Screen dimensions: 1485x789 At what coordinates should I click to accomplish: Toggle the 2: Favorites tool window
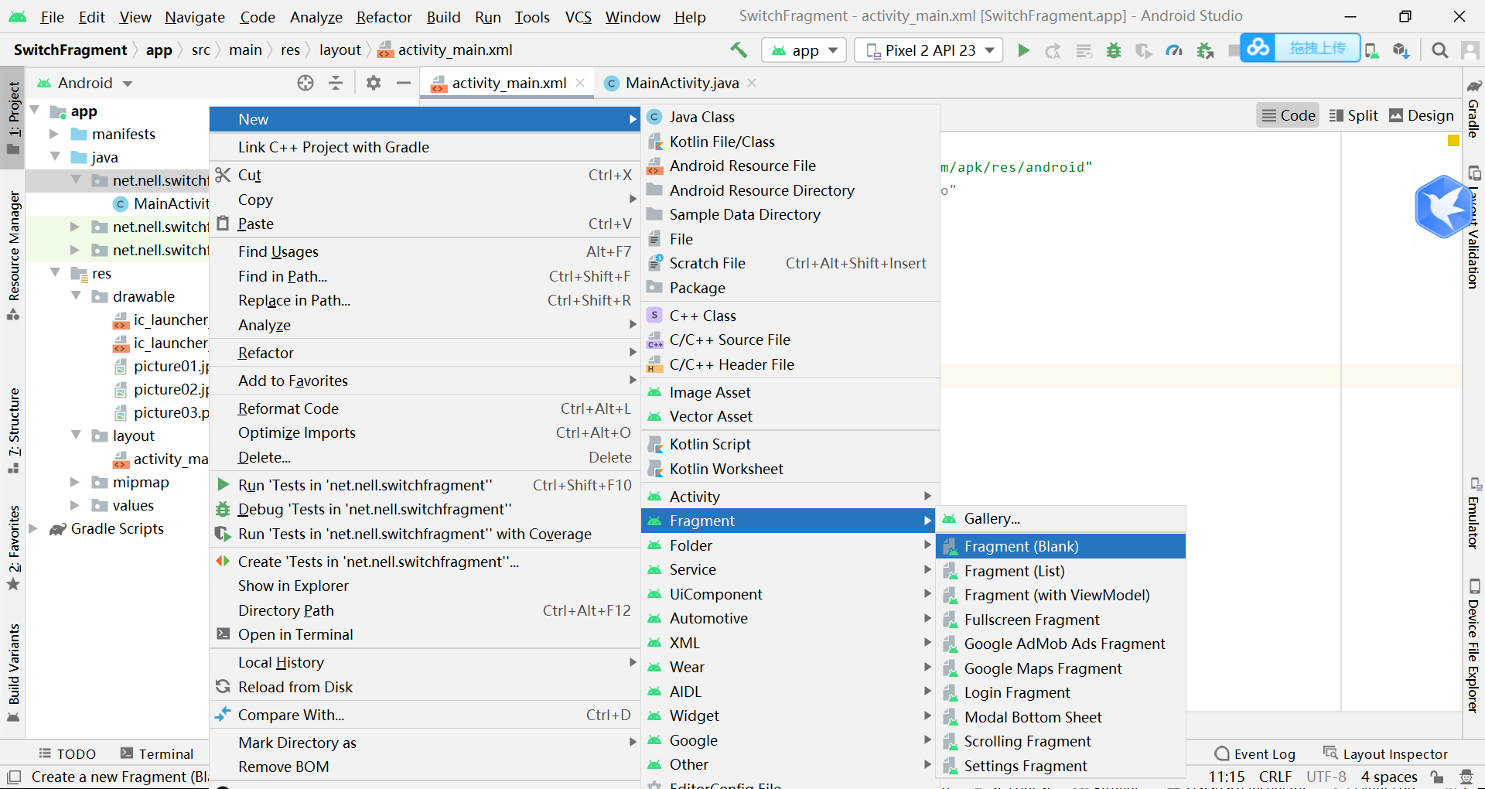(x=13, y=548)
